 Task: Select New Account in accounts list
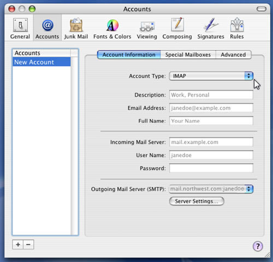(41, 62)
